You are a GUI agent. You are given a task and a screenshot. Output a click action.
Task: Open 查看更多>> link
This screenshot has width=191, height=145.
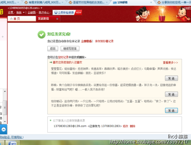click(x=170, y=63)
